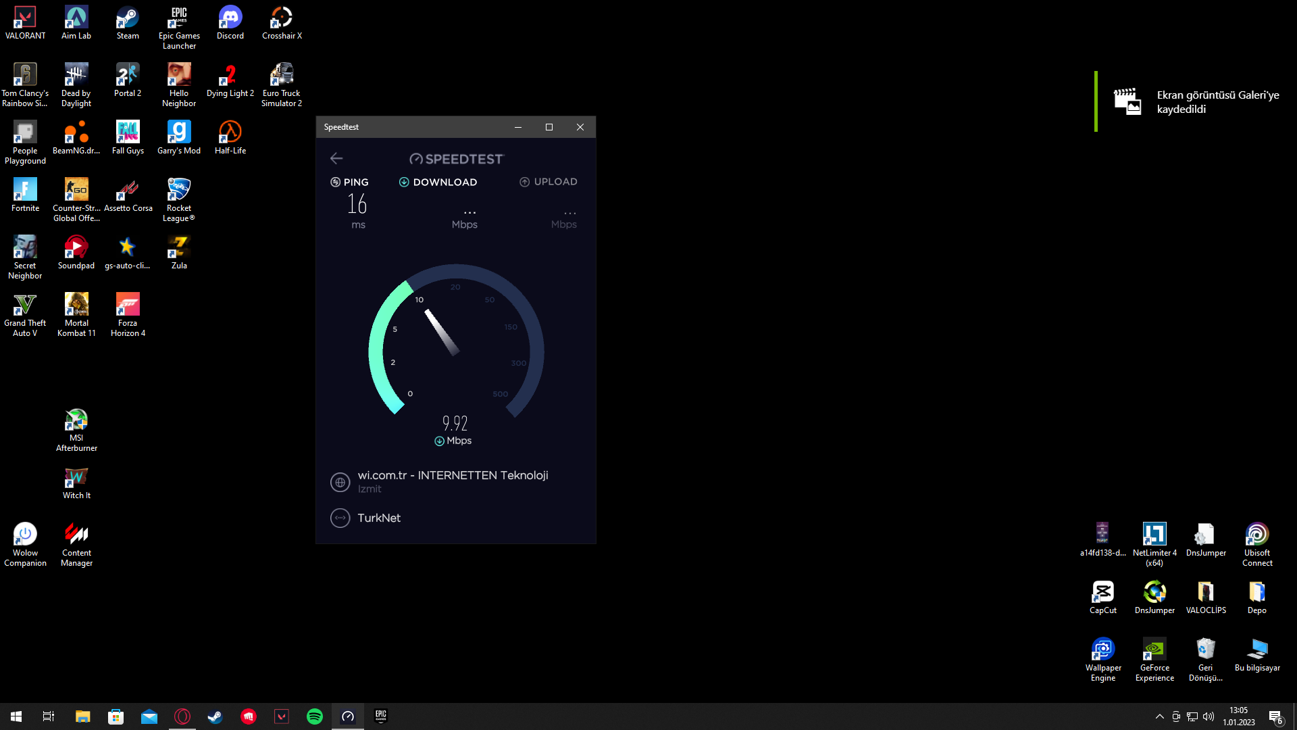This screenshot has height=730, width=1297.
Task: Click the screenshot saved to Gallery notification
Action: point(1196,102)
